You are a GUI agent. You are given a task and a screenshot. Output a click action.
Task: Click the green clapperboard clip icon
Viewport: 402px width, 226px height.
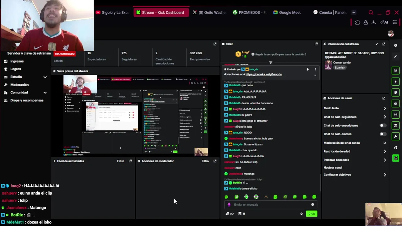coord(395,158)
